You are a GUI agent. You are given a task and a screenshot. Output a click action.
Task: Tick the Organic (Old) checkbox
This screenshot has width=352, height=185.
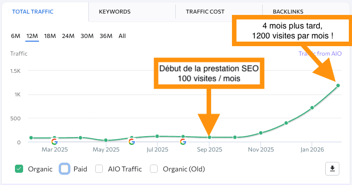click(x=154, y=169)
